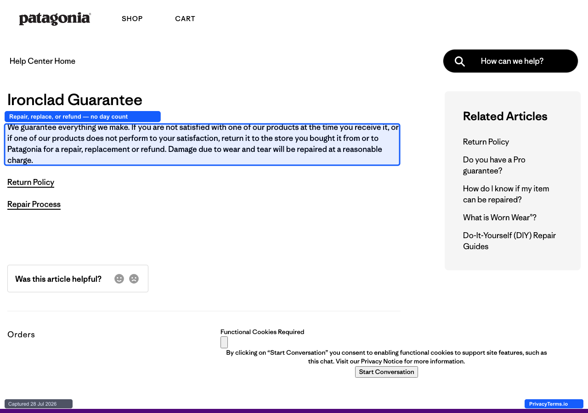This screenshot has width=588, height=413.
Task: Rate article with sad face icon
Action: 134,279
